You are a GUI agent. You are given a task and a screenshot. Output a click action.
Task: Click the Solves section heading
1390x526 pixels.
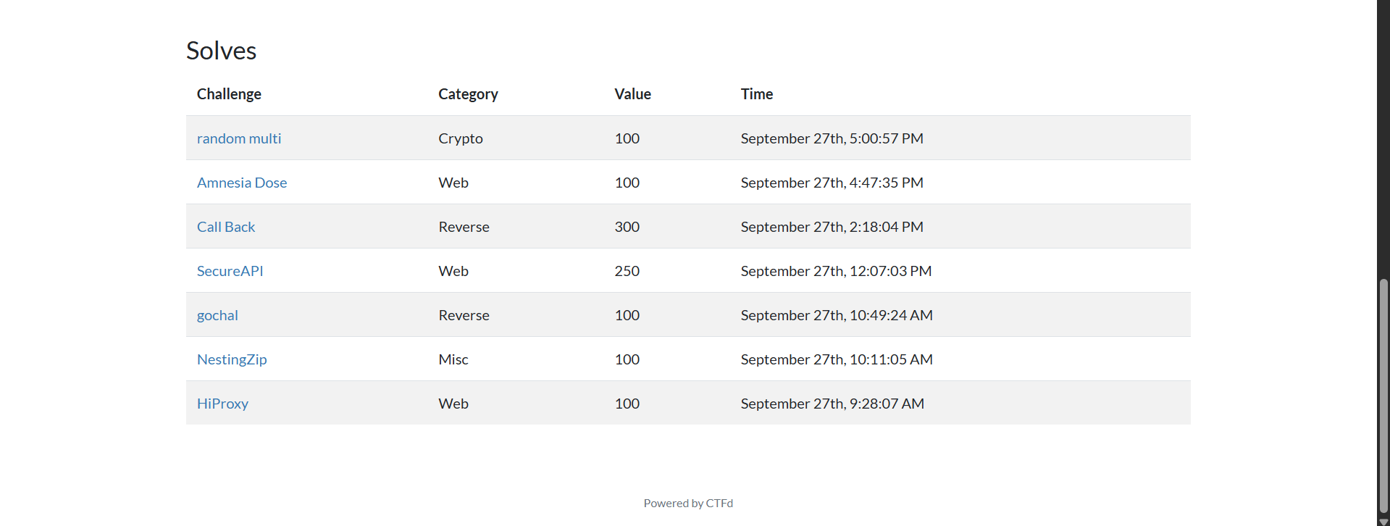221,51
